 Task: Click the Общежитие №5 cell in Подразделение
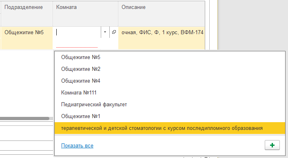coord(27,38)
